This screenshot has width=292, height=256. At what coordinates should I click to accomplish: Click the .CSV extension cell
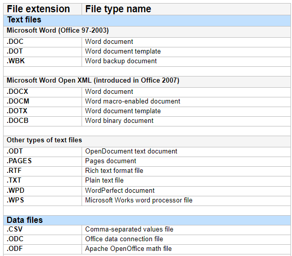coord(42,229)
